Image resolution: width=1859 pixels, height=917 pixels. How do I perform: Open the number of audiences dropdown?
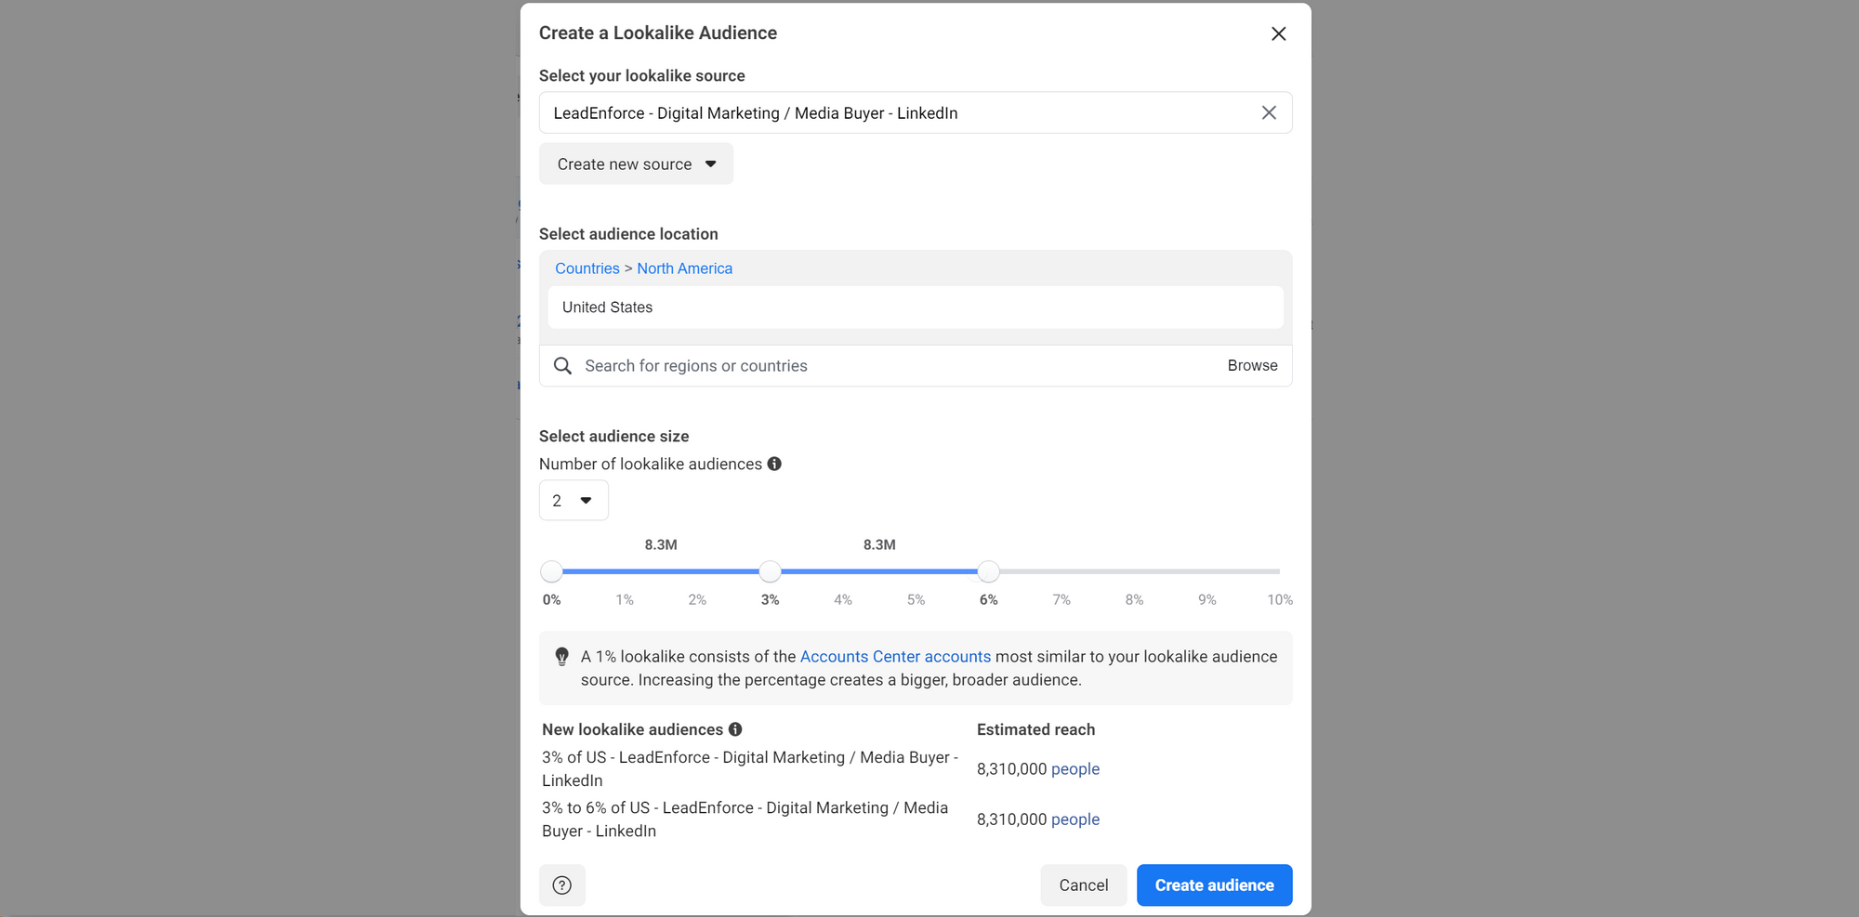(x=574, y=500)
